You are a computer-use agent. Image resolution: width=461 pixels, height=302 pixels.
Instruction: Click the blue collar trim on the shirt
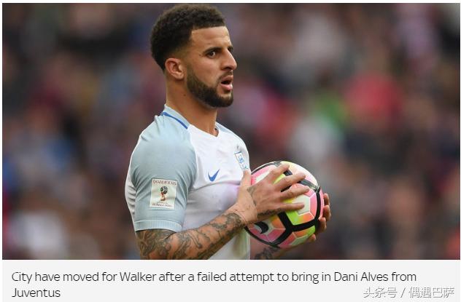174,120
